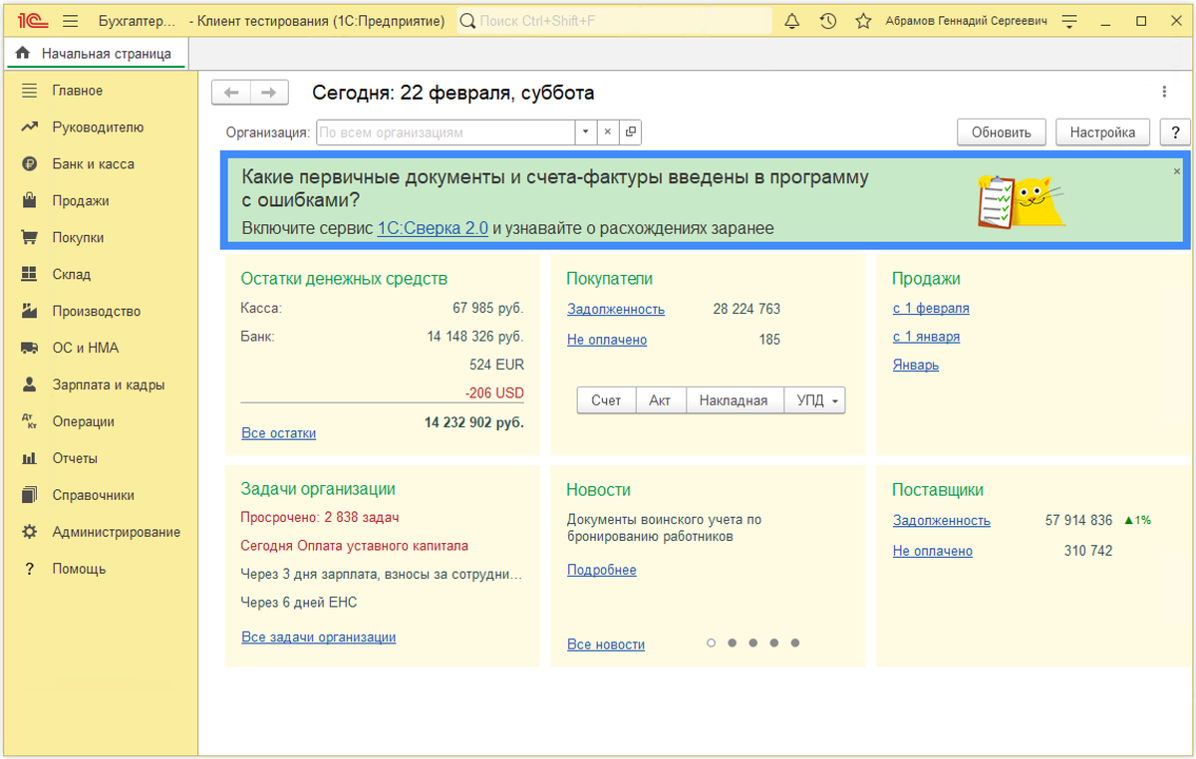Select the last news pagination dot

pos(795,643)
